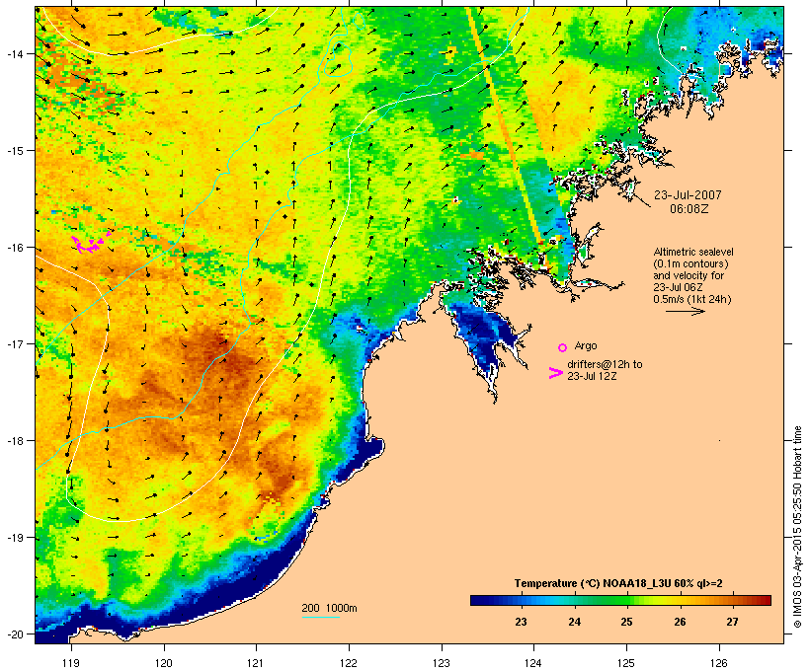Viewport: 810px width, 671px height.
Task: Click the '23-Jul 12Z' legend text
Action: pos(592,376)
